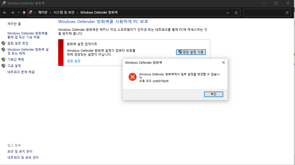The image size is (295, 165).
Task: Go up one folder level
Action: coord(24,13)
